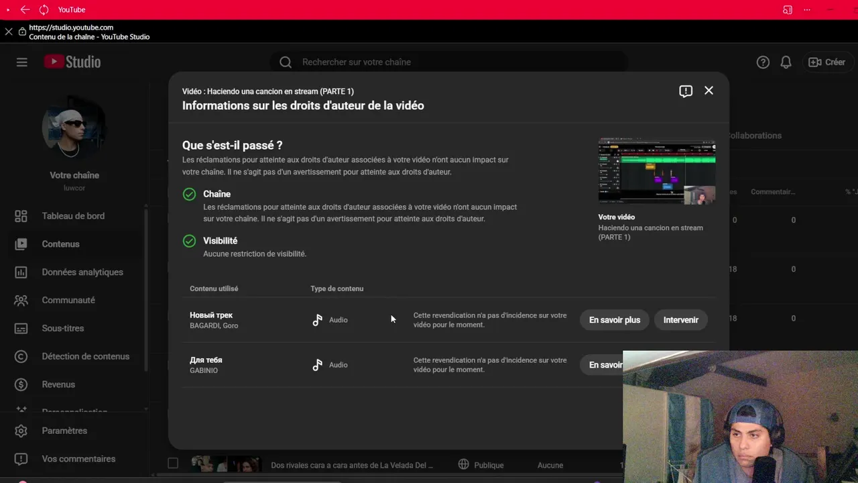Click the 'Для тебя' claim title

click(x=206, y=360)
